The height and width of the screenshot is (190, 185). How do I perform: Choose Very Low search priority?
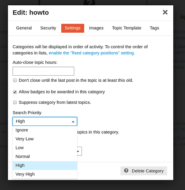45,139
